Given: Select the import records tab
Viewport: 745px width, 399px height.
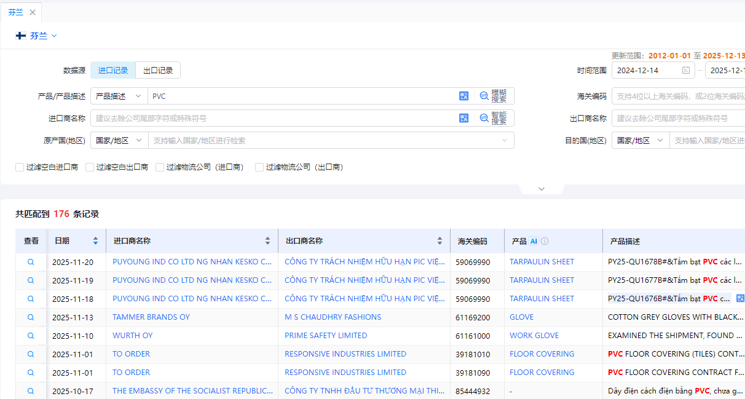Looking at the screenshot, I should tap(113, 70).
